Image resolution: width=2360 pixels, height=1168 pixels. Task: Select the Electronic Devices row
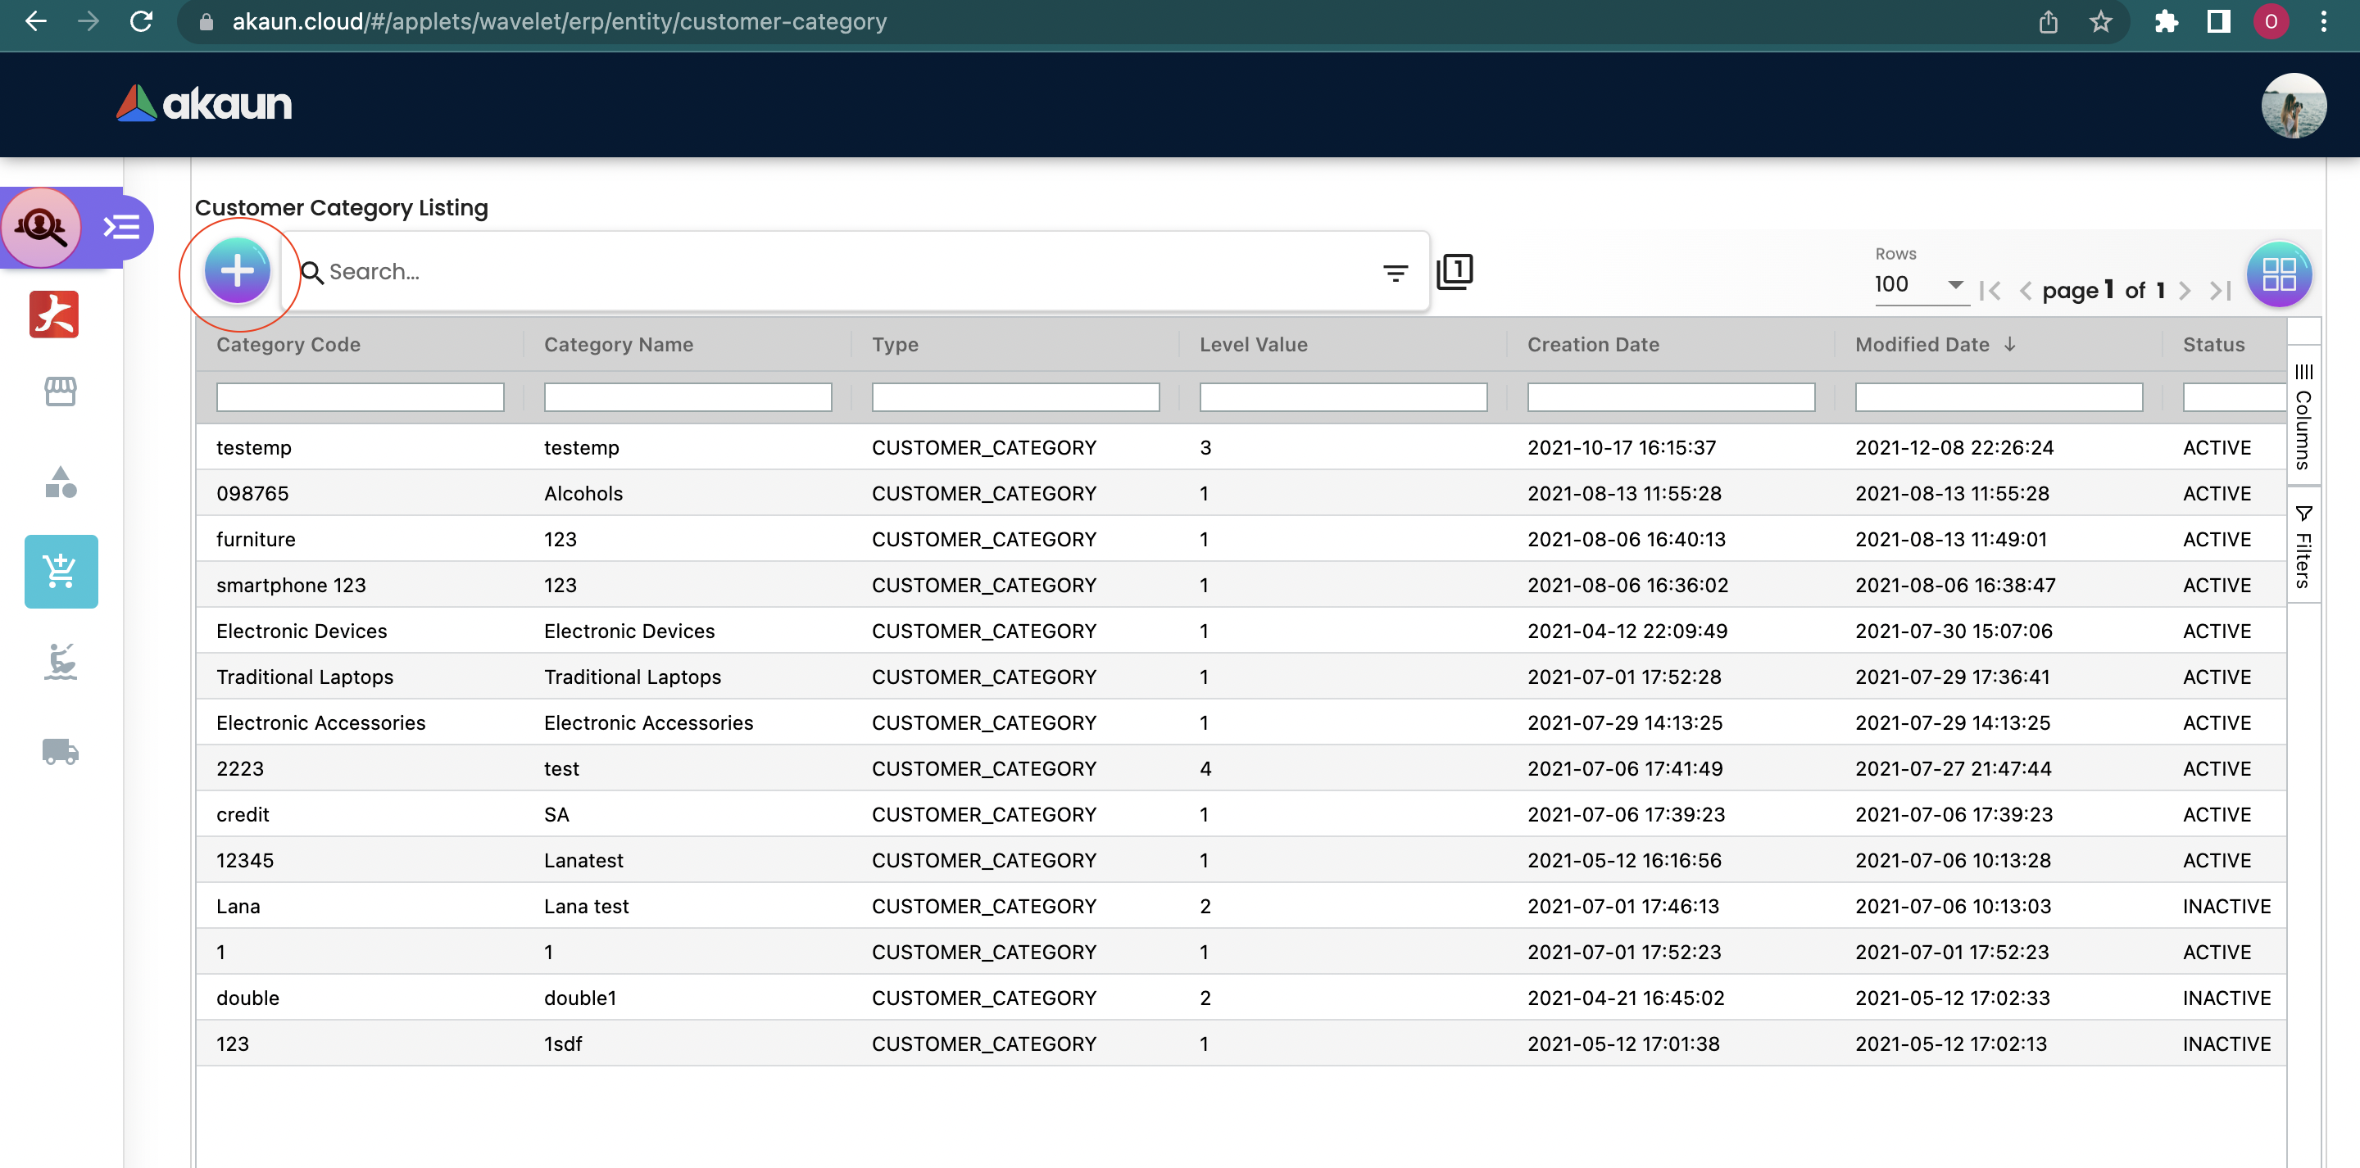point(302,632)
